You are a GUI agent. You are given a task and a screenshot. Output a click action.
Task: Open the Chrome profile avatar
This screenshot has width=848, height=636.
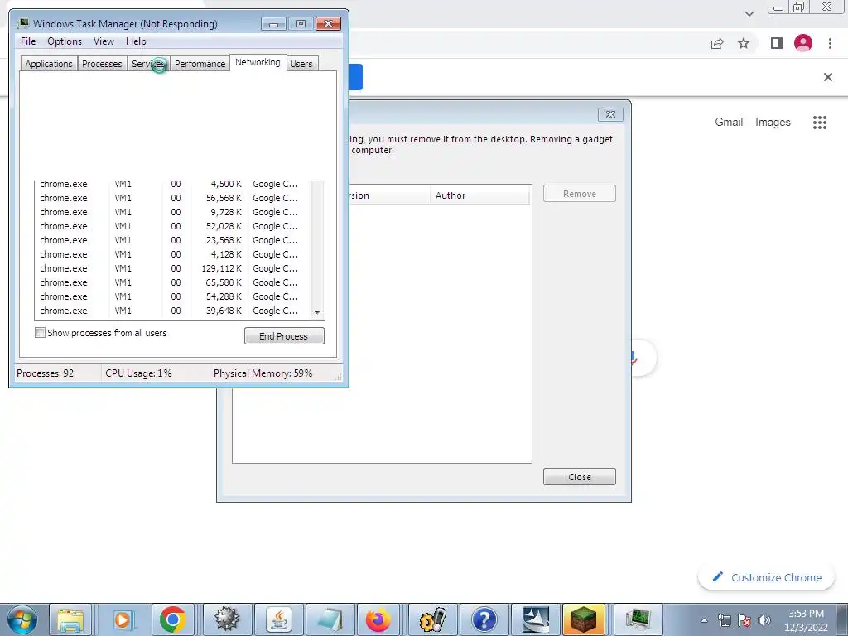pos(803,43)
